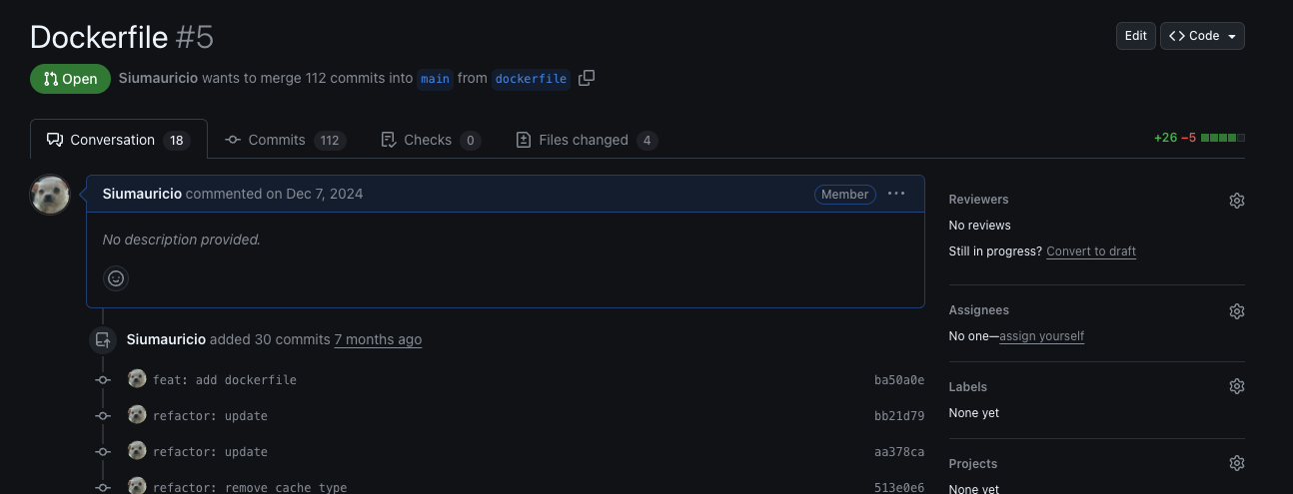Select the Checks tab

(x=430, y=140)
